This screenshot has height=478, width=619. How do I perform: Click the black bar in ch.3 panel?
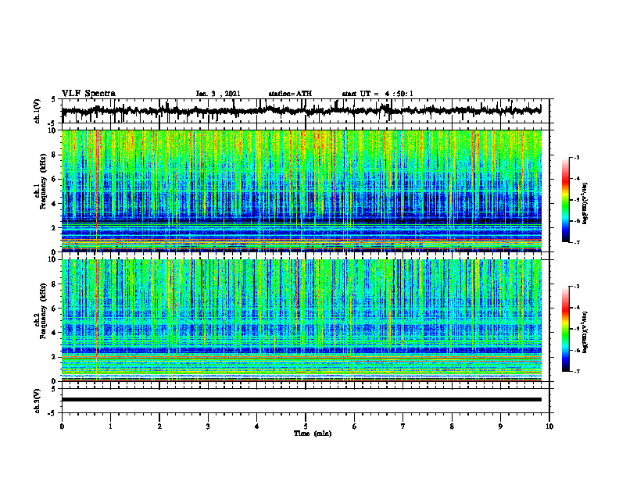302,400
